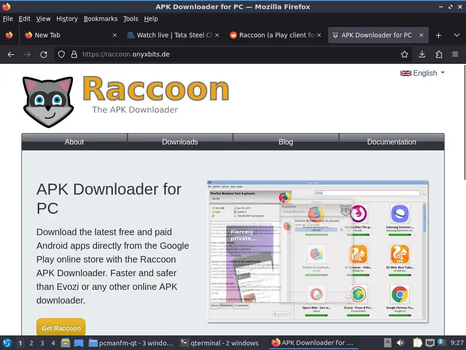The image size is (466, 350).
Task: Switch to the Watch live Tata Steel tab
Action: point(173,35)
